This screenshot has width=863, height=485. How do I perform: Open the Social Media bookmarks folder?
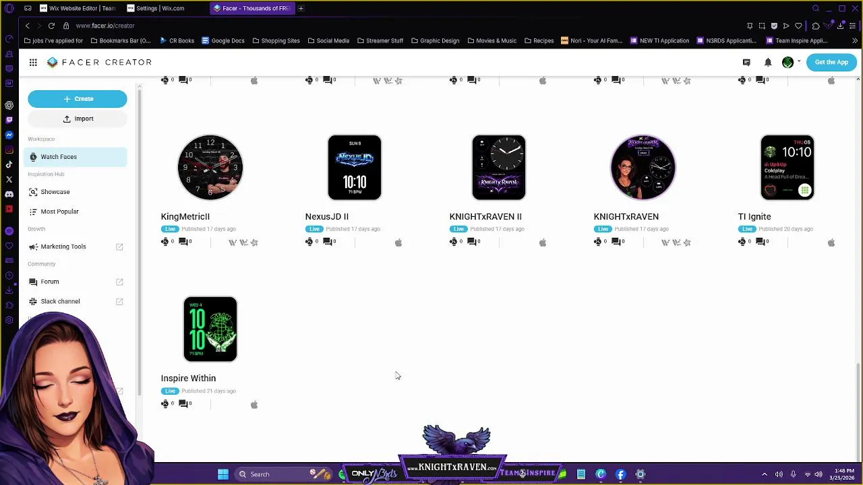[328, 40]
